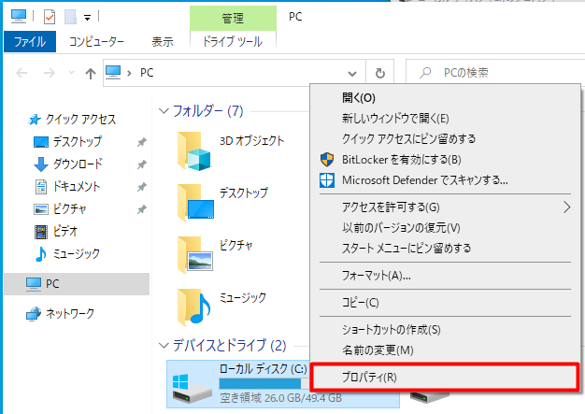
Task: Click the refresh button beside address bar
Action: pos(379,73)
